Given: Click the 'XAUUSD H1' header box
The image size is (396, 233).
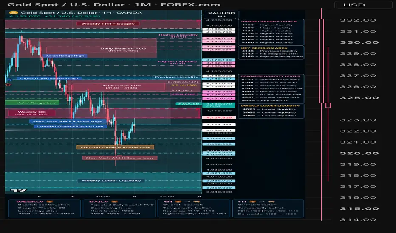Looking at the screenshot, I should (x=221, y=14).
